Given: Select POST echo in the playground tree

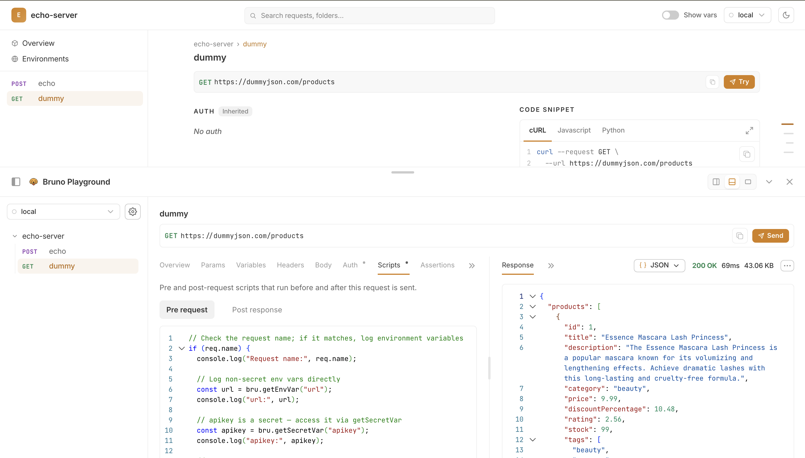Looking at the screenshot, I should (x=78, y=251).
